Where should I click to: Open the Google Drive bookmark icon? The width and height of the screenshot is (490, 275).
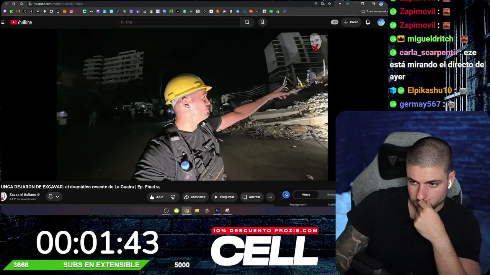(278, 11)
